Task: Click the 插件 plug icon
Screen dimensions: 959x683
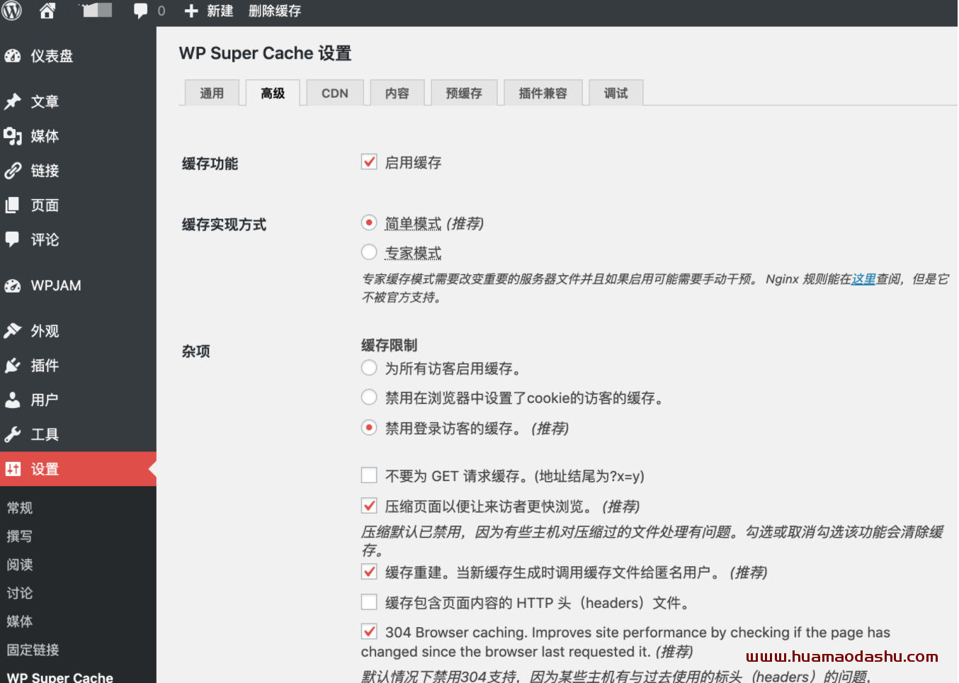Action: click(13, 366)
